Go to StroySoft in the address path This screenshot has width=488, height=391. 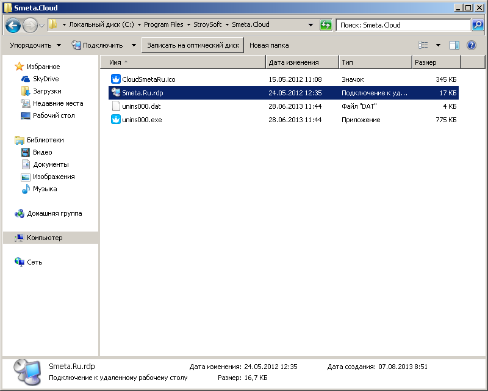pyautogui.click(x=207, y=24)
